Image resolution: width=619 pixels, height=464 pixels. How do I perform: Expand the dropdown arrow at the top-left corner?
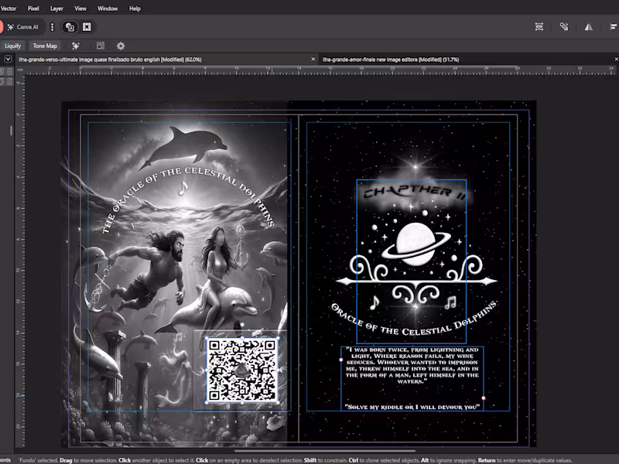pos(8,59)
